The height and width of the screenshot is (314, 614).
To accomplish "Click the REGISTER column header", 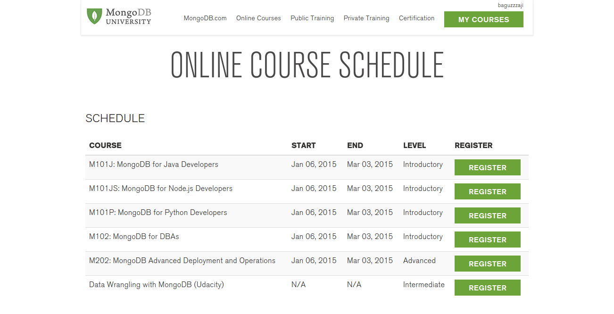I will [473, 145].
